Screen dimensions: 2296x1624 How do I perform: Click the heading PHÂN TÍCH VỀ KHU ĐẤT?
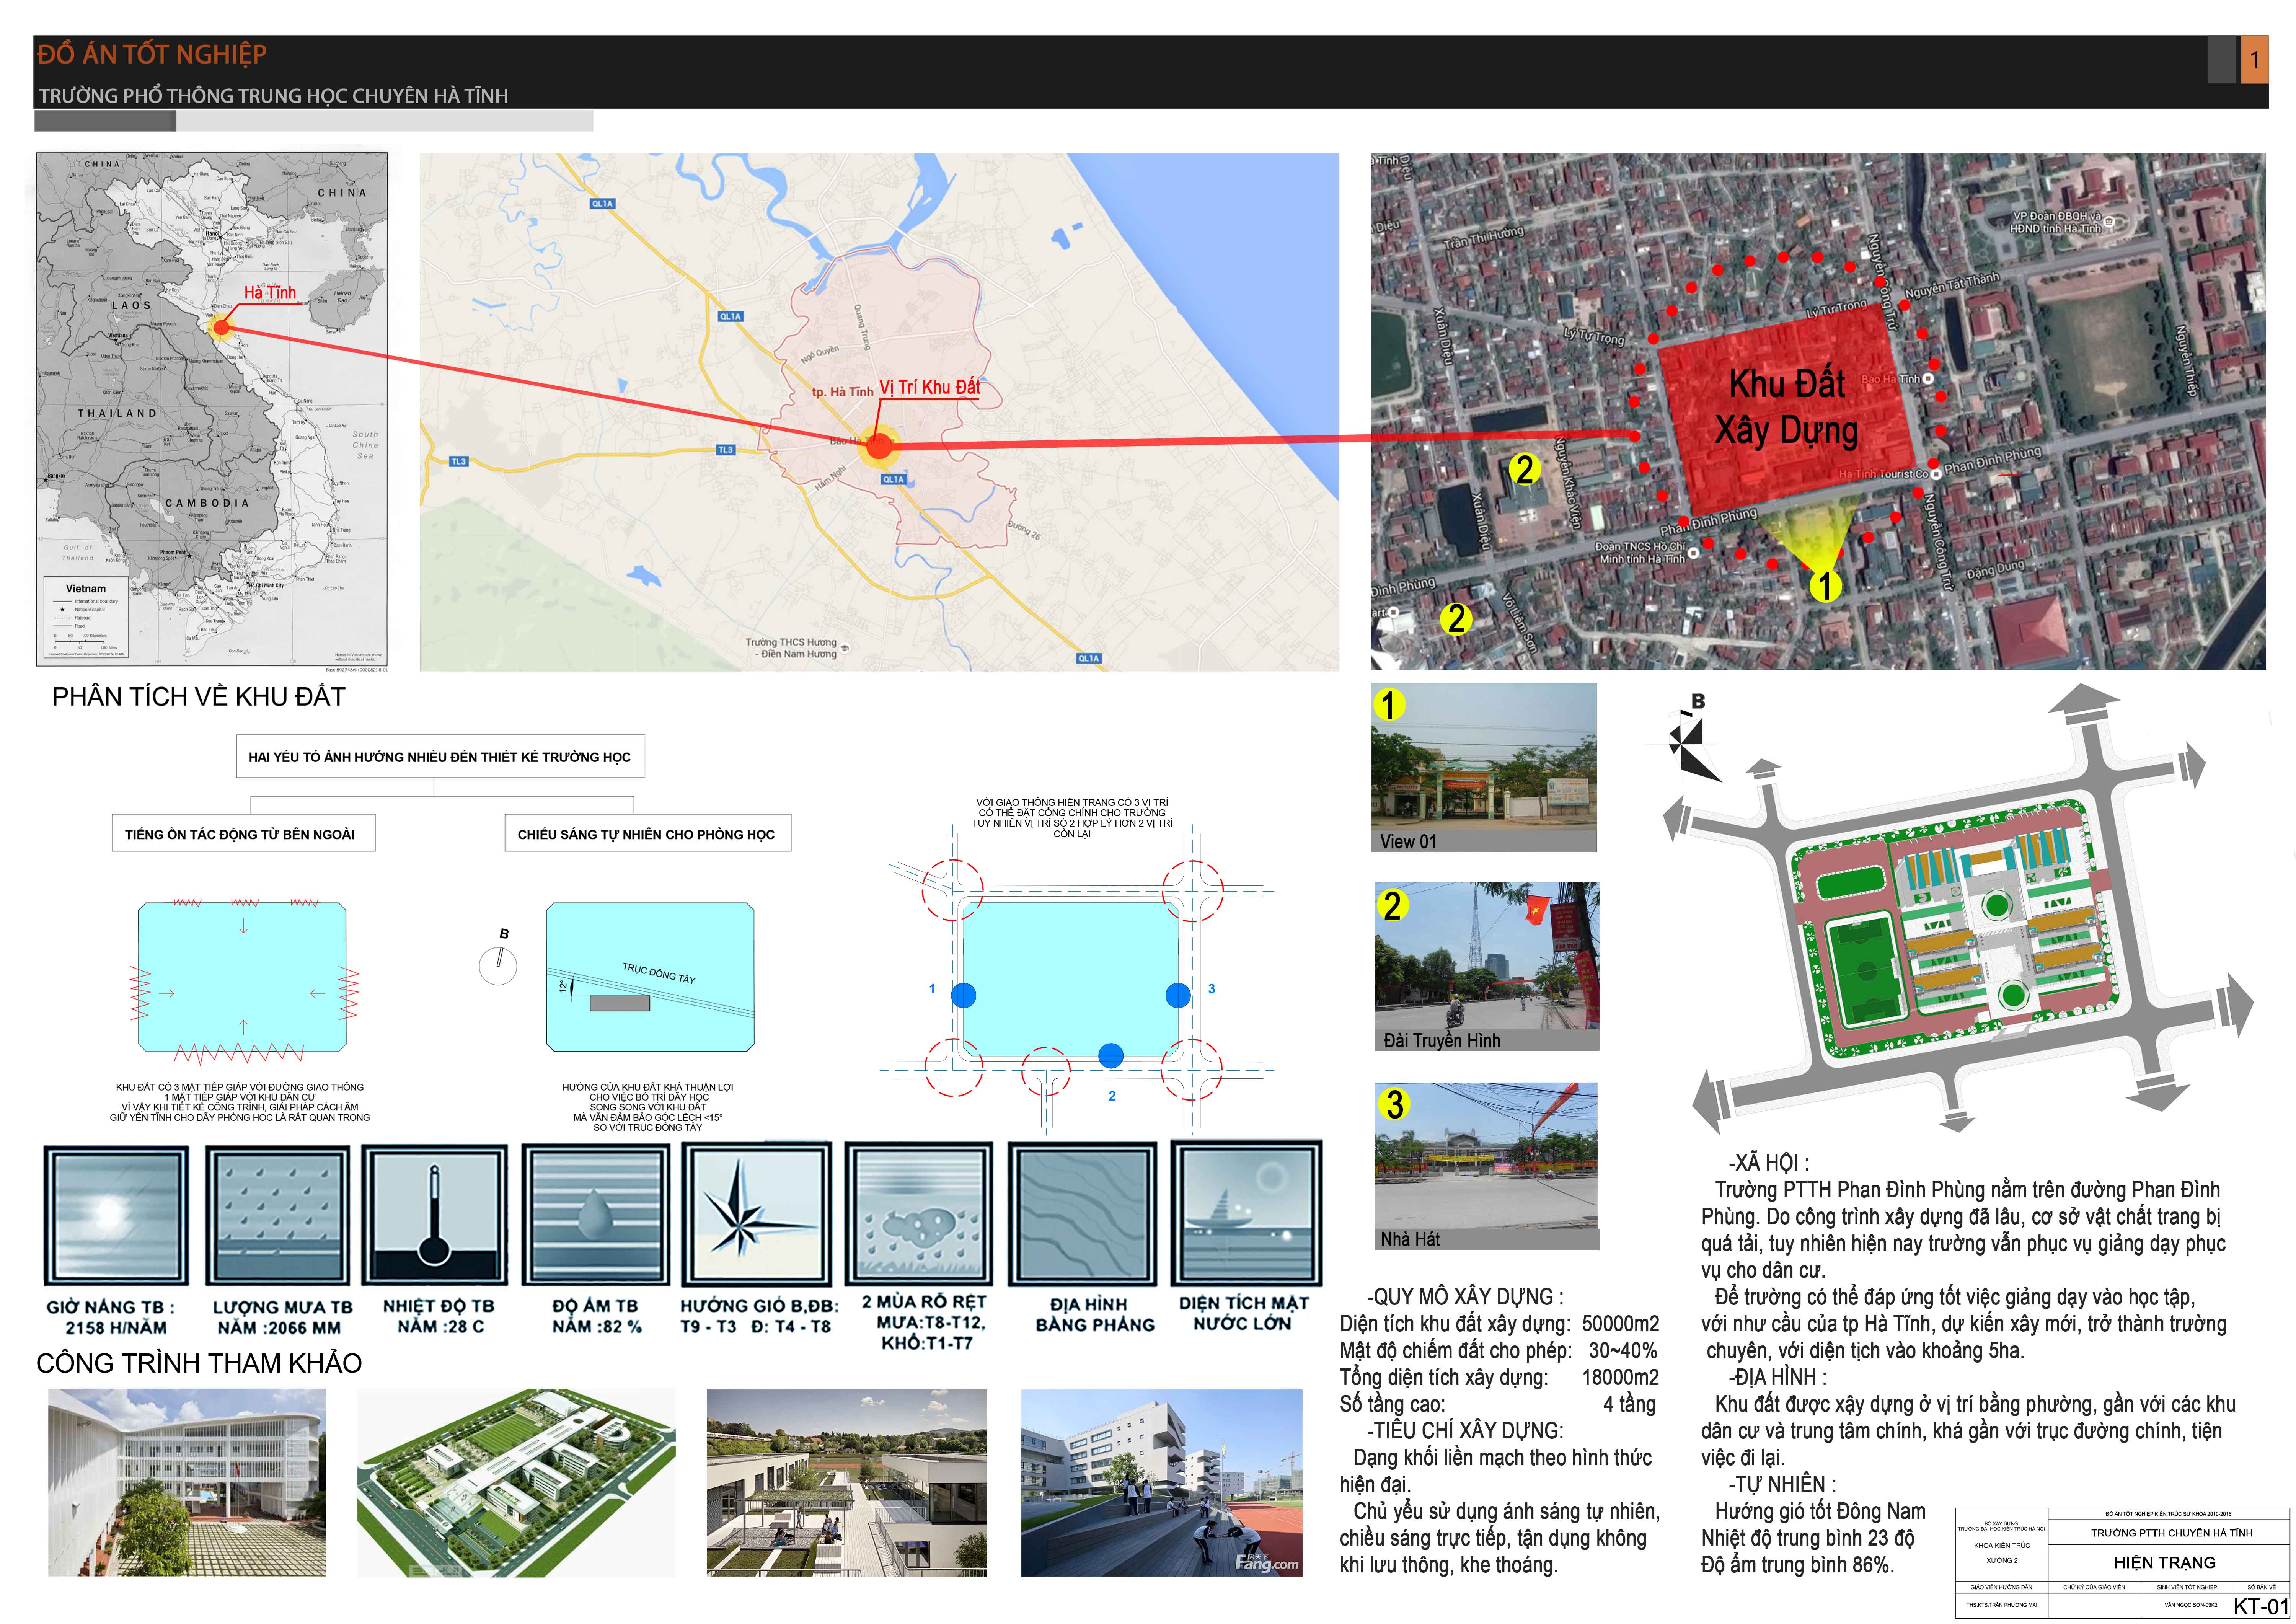pyautogui.click(x=199, y=697)
